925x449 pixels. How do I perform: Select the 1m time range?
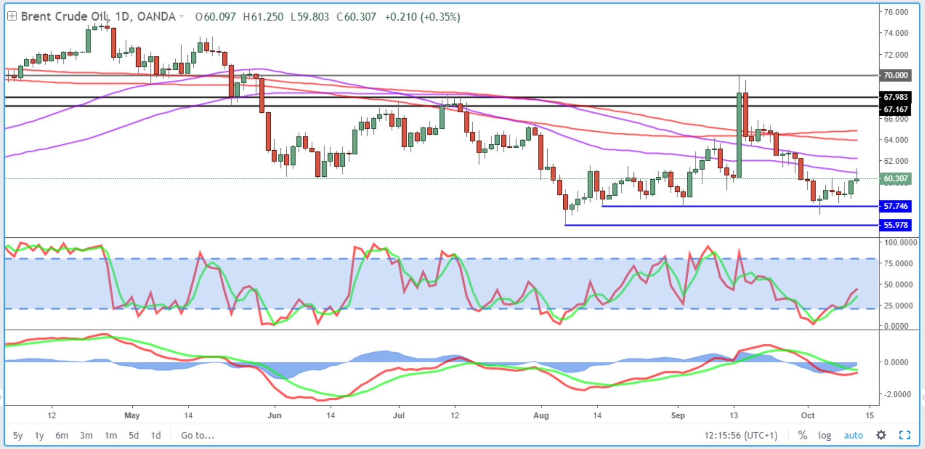pos(111,435)
